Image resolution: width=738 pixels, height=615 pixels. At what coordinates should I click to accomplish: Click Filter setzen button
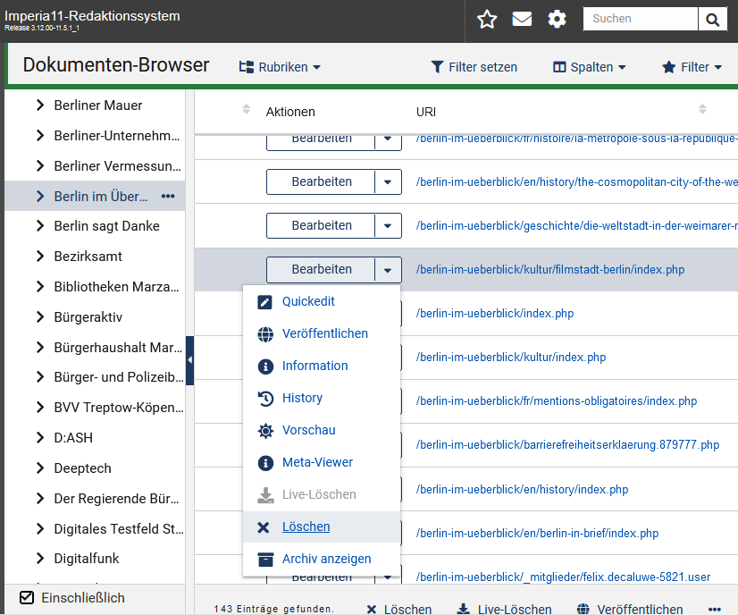pyautogui.click(x=474, y=67)
